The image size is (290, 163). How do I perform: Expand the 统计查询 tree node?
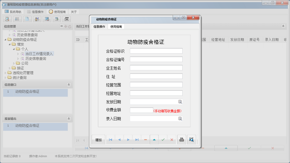(6, 77)
